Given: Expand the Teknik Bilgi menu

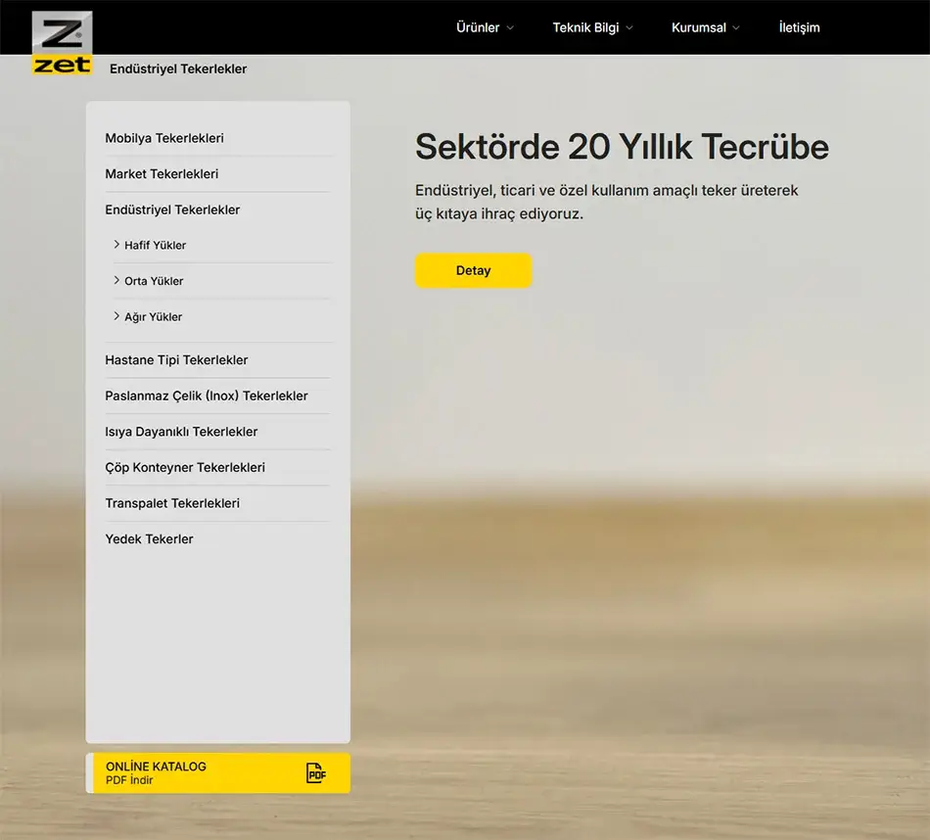Looking at the screenshot, I should (x=592, y=27).
